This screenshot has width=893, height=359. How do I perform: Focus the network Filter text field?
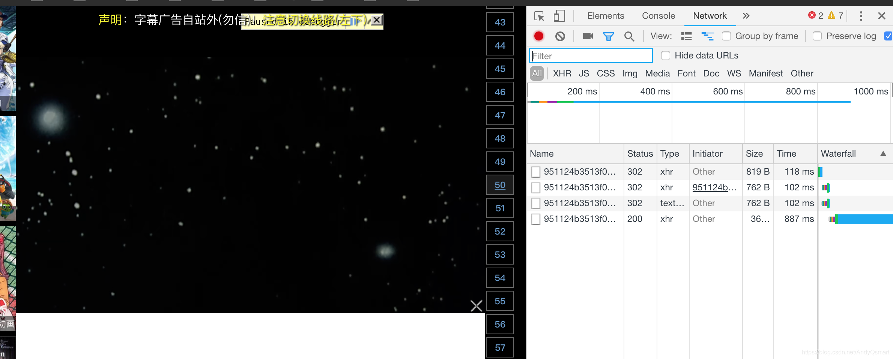click(x=591, y=56)
